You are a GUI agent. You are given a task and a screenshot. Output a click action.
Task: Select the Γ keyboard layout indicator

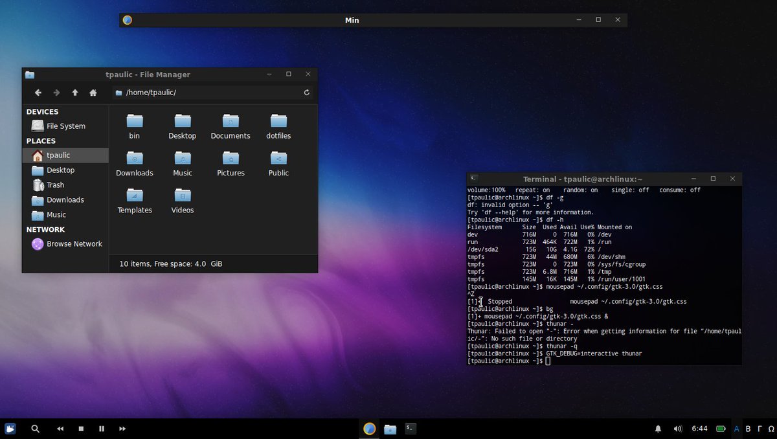coord(760,429)
